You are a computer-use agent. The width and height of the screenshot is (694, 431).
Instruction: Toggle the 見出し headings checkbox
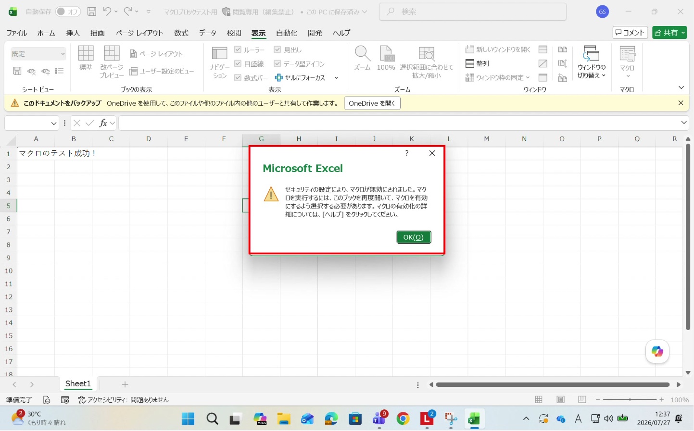pos(278,49)
